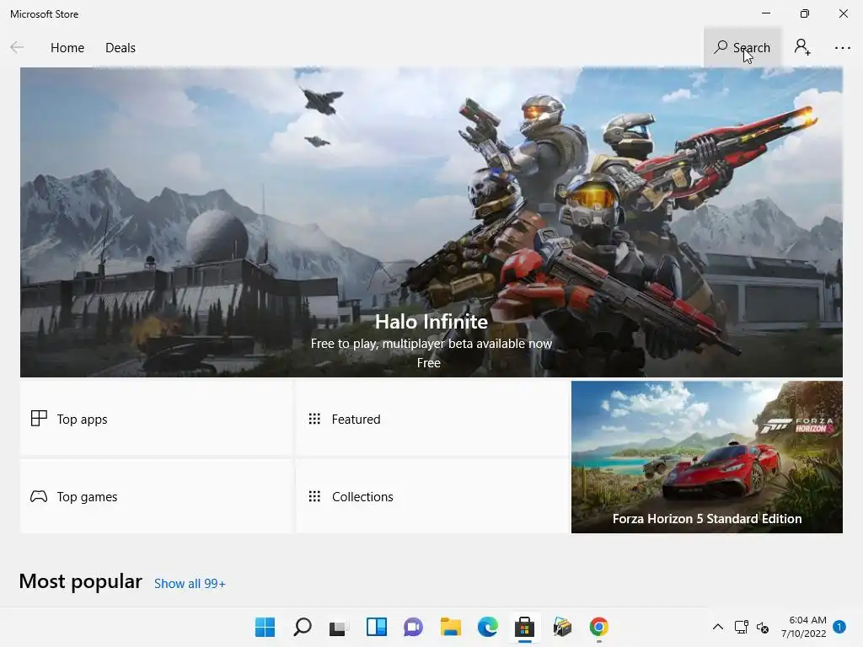
Task: Open the Search box
Action: 742,47
